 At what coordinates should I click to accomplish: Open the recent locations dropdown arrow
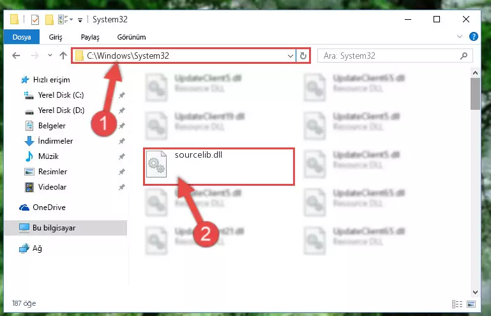(50, 56)
